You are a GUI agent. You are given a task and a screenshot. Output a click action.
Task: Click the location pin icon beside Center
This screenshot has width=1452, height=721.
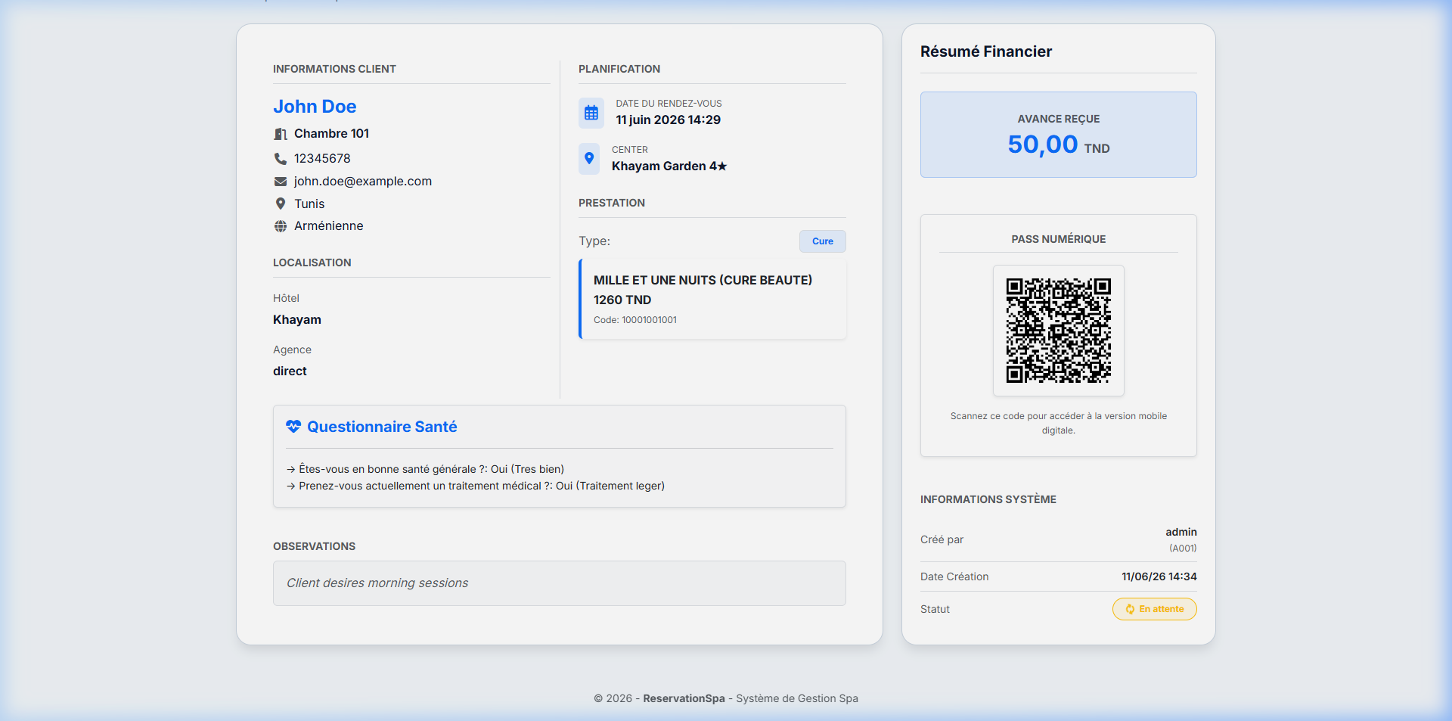pyautogui.click(x=589, y=159)
